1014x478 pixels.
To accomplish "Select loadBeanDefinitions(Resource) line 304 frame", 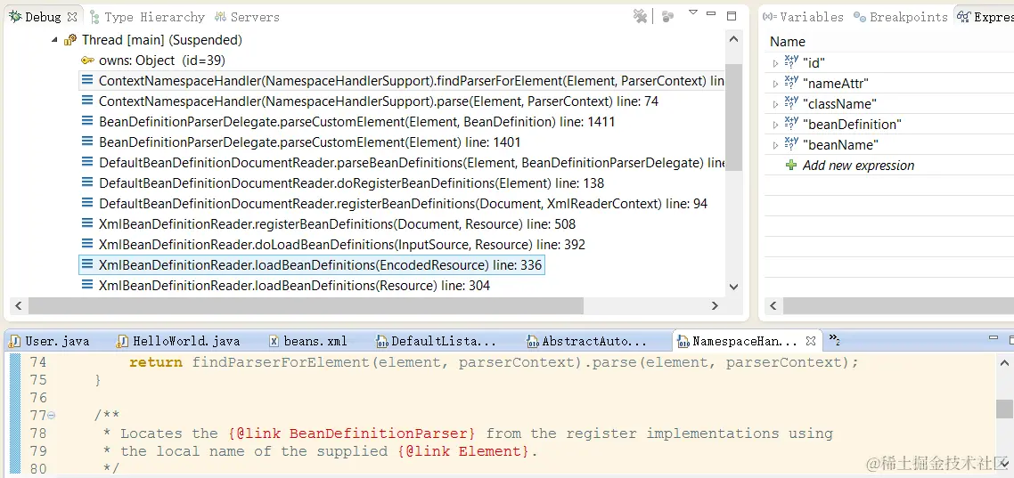I will coord(294,286).
